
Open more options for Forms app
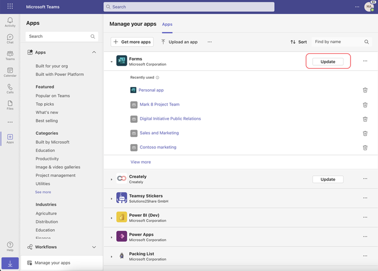(365, 61)
